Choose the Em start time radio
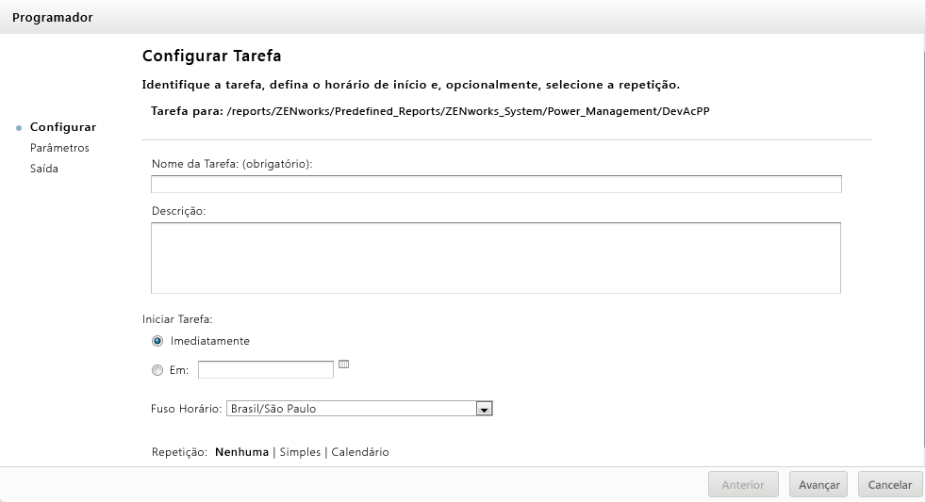This screenshot has width=926, height=502. (157, 370)
